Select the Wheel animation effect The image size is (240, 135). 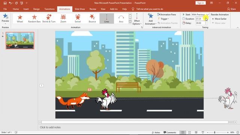point(20,18)
